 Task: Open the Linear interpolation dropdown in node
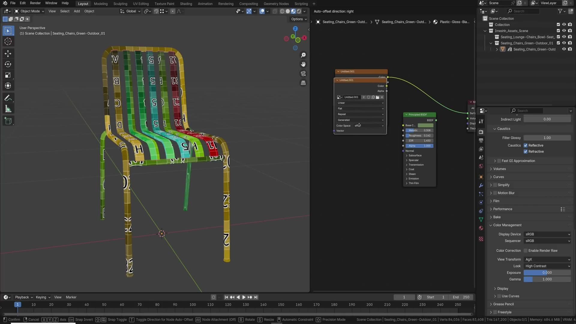360,103
